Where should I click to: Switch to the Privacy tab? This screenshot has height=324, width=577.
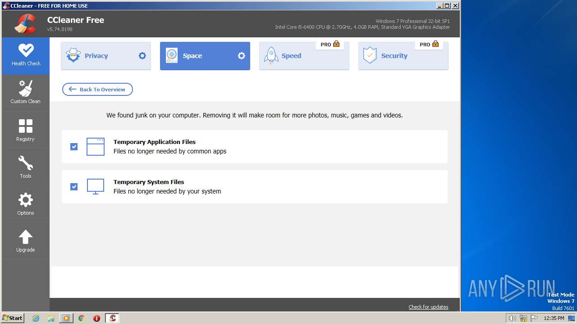pyautogui.click(x=106, y=56)
